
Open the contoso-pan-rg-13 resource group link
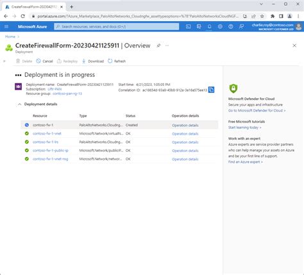67,94
